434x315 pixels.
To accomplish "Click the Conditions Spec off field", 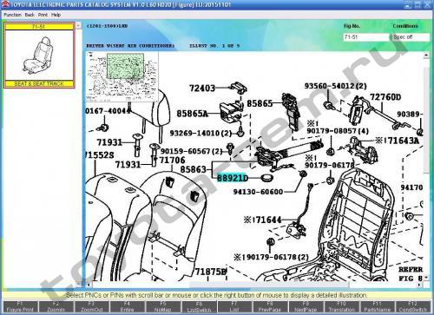I will 411,37.
